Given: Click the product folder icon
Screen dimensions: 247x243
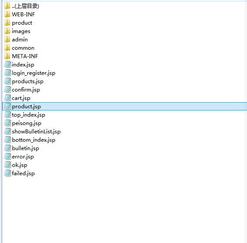Looking at the screenshot, I should [7, 23].
